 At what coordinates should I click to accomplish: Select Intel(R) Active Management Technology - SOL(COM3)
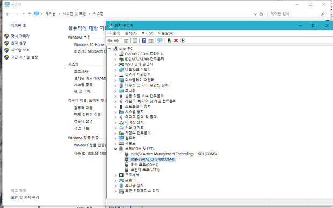pos(173,154)
